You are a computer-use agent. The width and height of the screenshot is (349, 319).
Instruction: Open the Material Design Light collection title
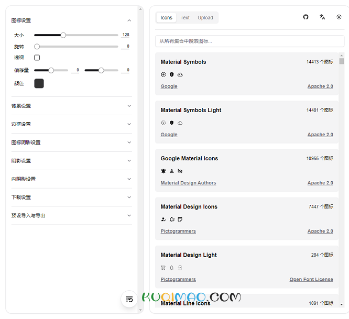coord(189,255)
